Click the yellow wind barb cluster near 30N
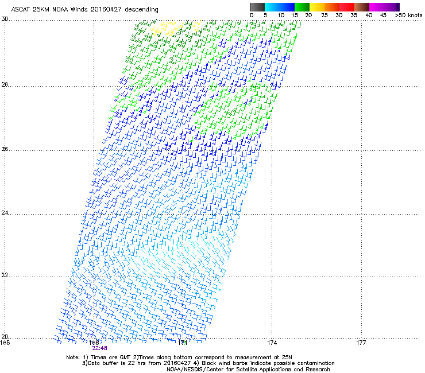425x373 pixels. [x=165, y=29]
